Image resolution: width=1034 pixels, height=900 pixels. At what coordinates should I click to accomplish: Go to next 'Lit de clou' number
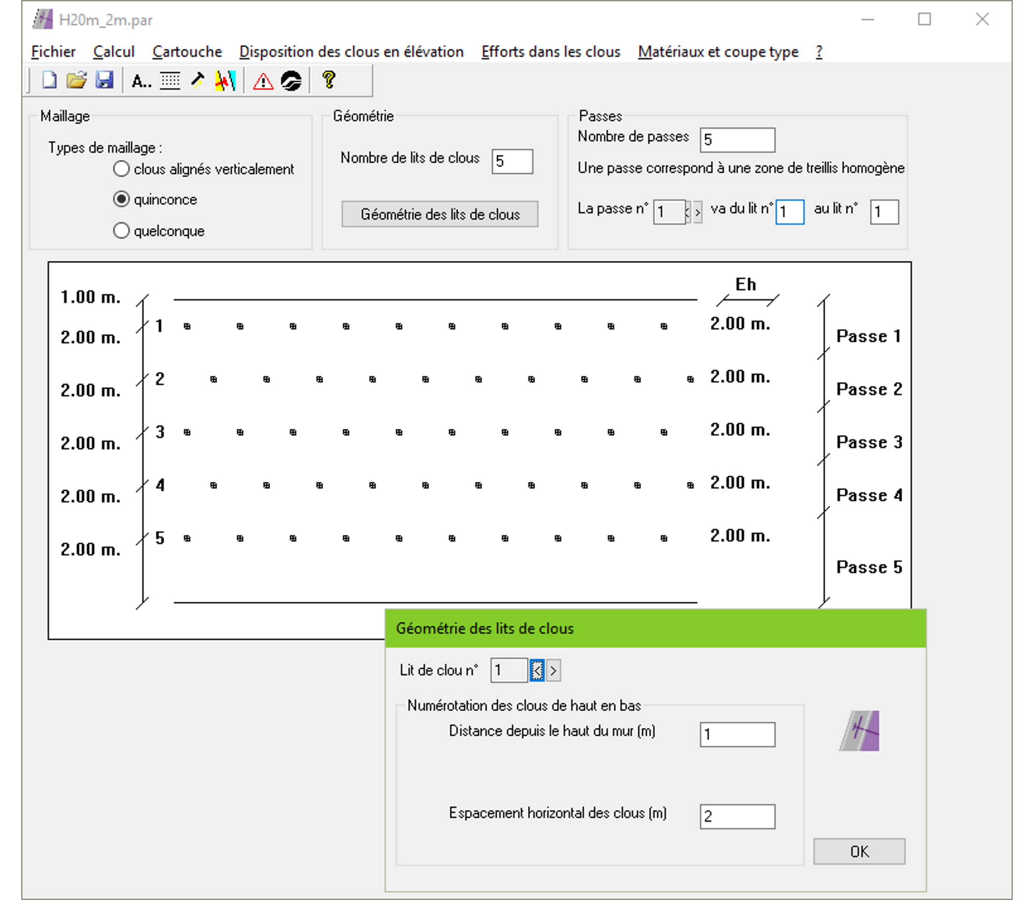554,671
